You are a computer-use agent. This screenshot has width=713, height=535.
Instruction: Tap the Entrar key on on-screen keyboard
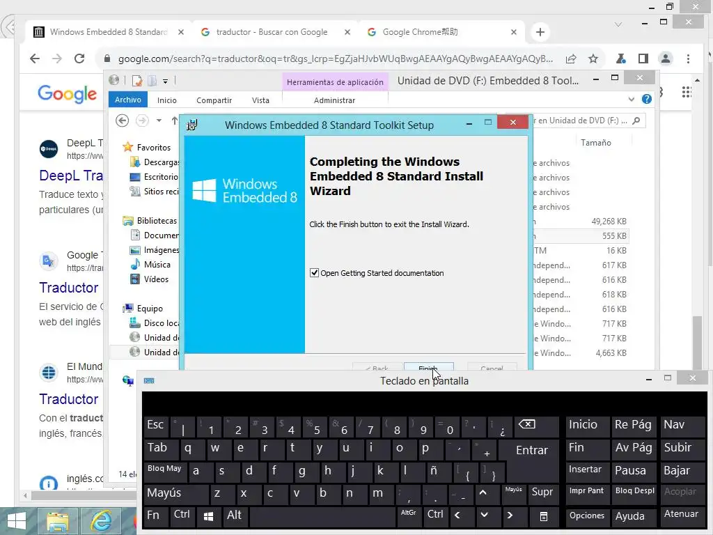click(531, 450)
